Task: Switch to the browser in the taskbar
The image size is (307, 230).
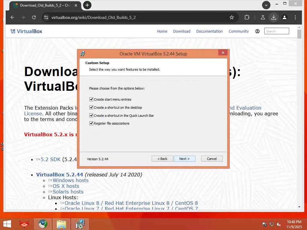Action: tap(43, 224)
